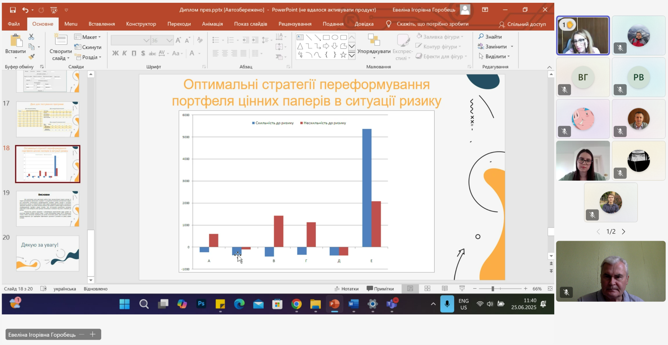Open the Animation (Анімація) tab
668x345 pixels.
click(x=212, y=24)
